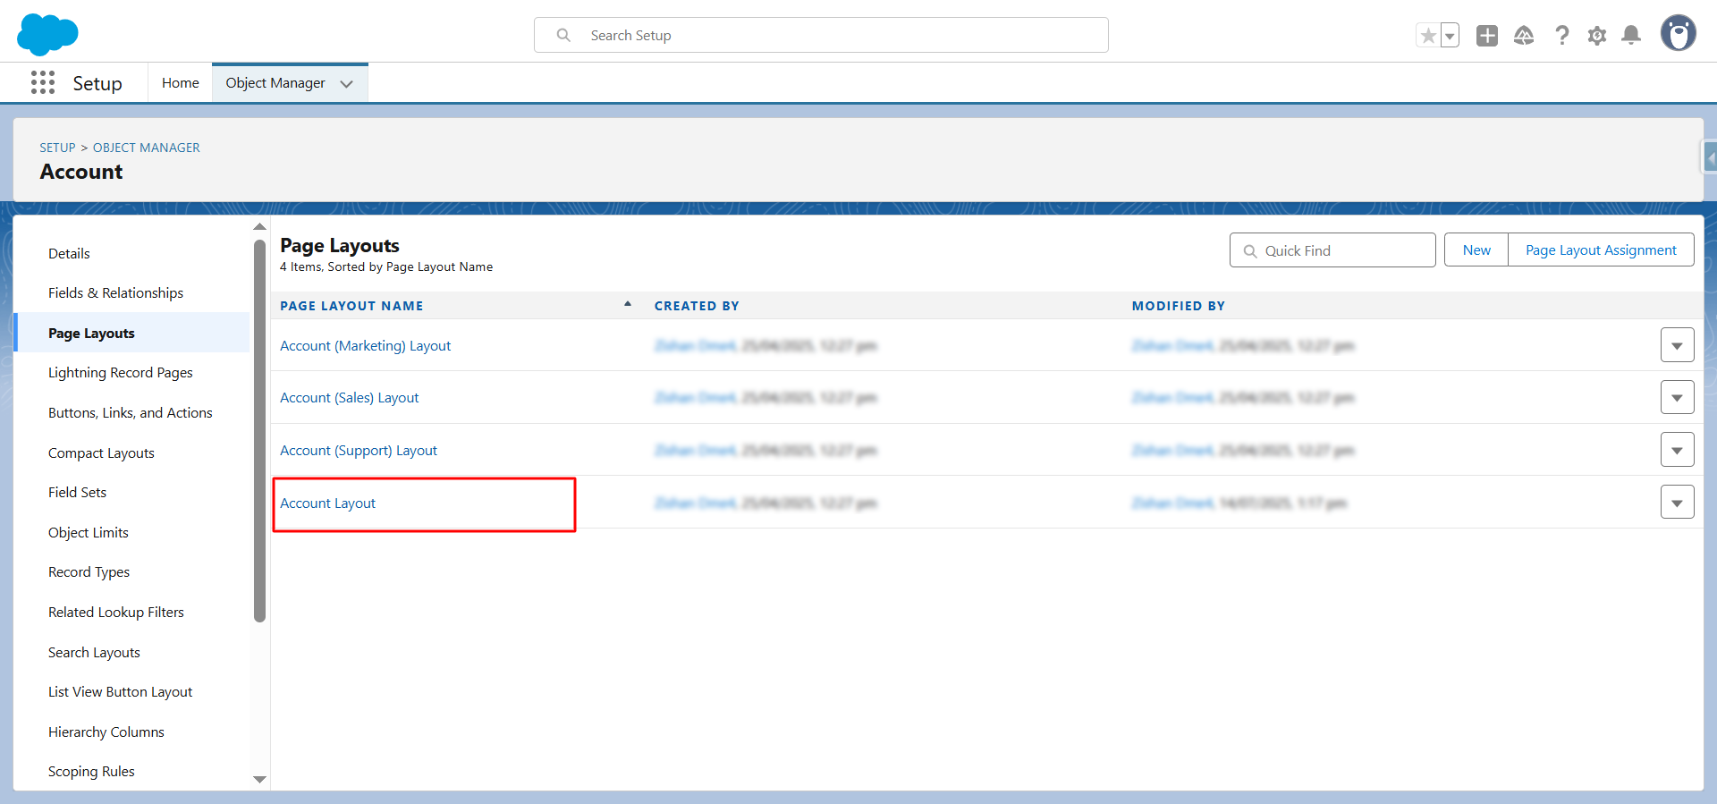1717x812 pixels.
Task: Click the MODIFIED BY column header
Action: pos(1178,306)
